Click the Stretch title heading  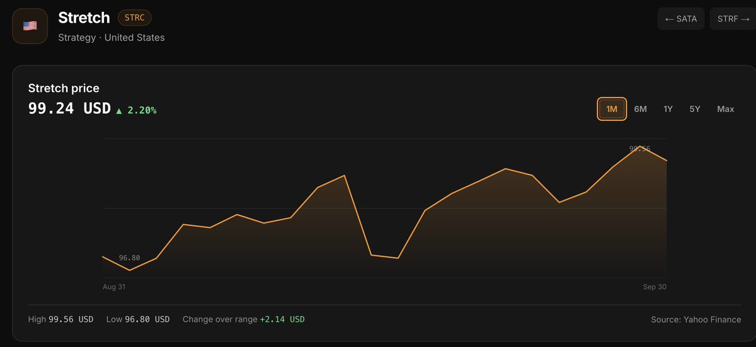(x=84, y=18)
